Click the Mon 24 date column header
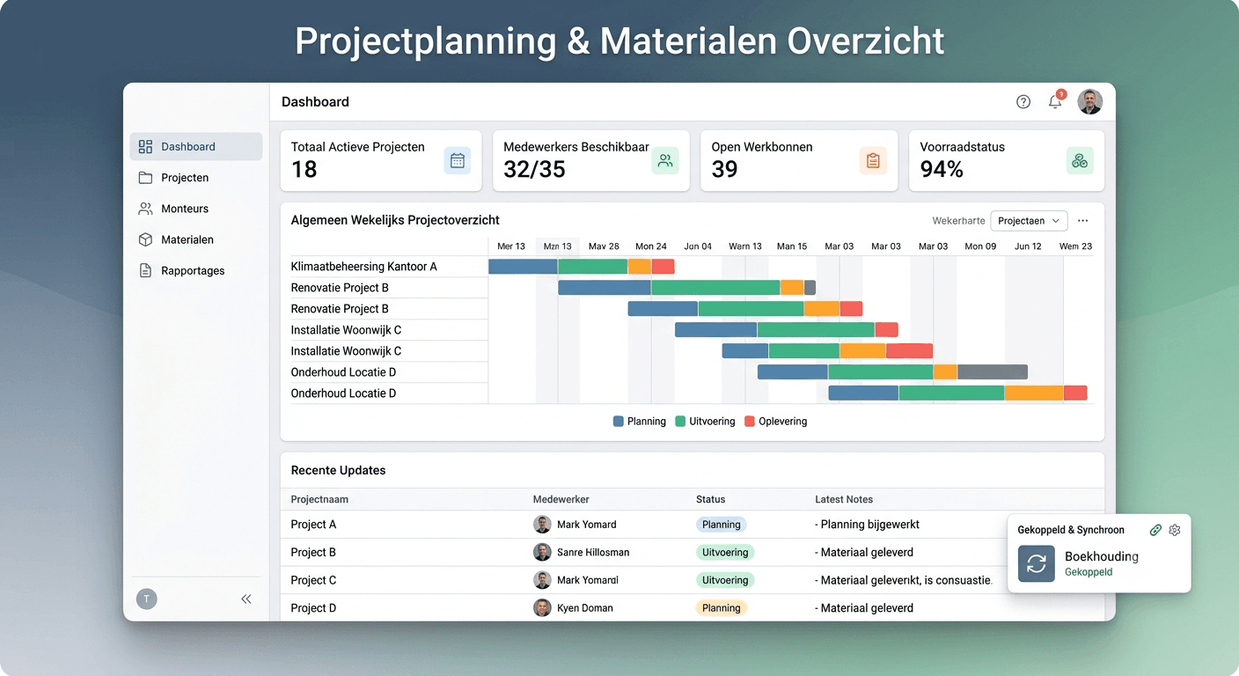The height and width of the screenshot is (676, 1239). click(x=651, y=246)
